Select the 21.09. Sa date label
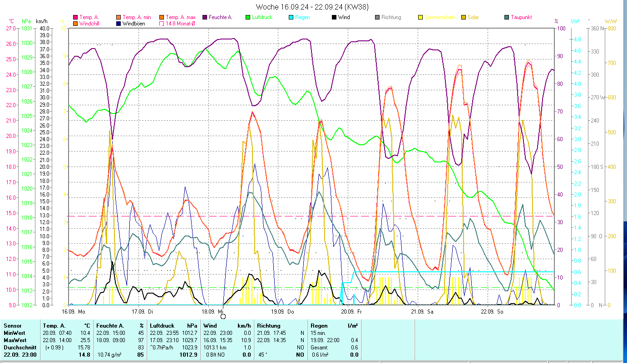 click(x=422, y=312)
